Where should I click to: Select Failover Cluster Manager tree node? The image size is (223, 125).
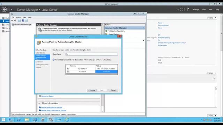(x=23, y=25)
